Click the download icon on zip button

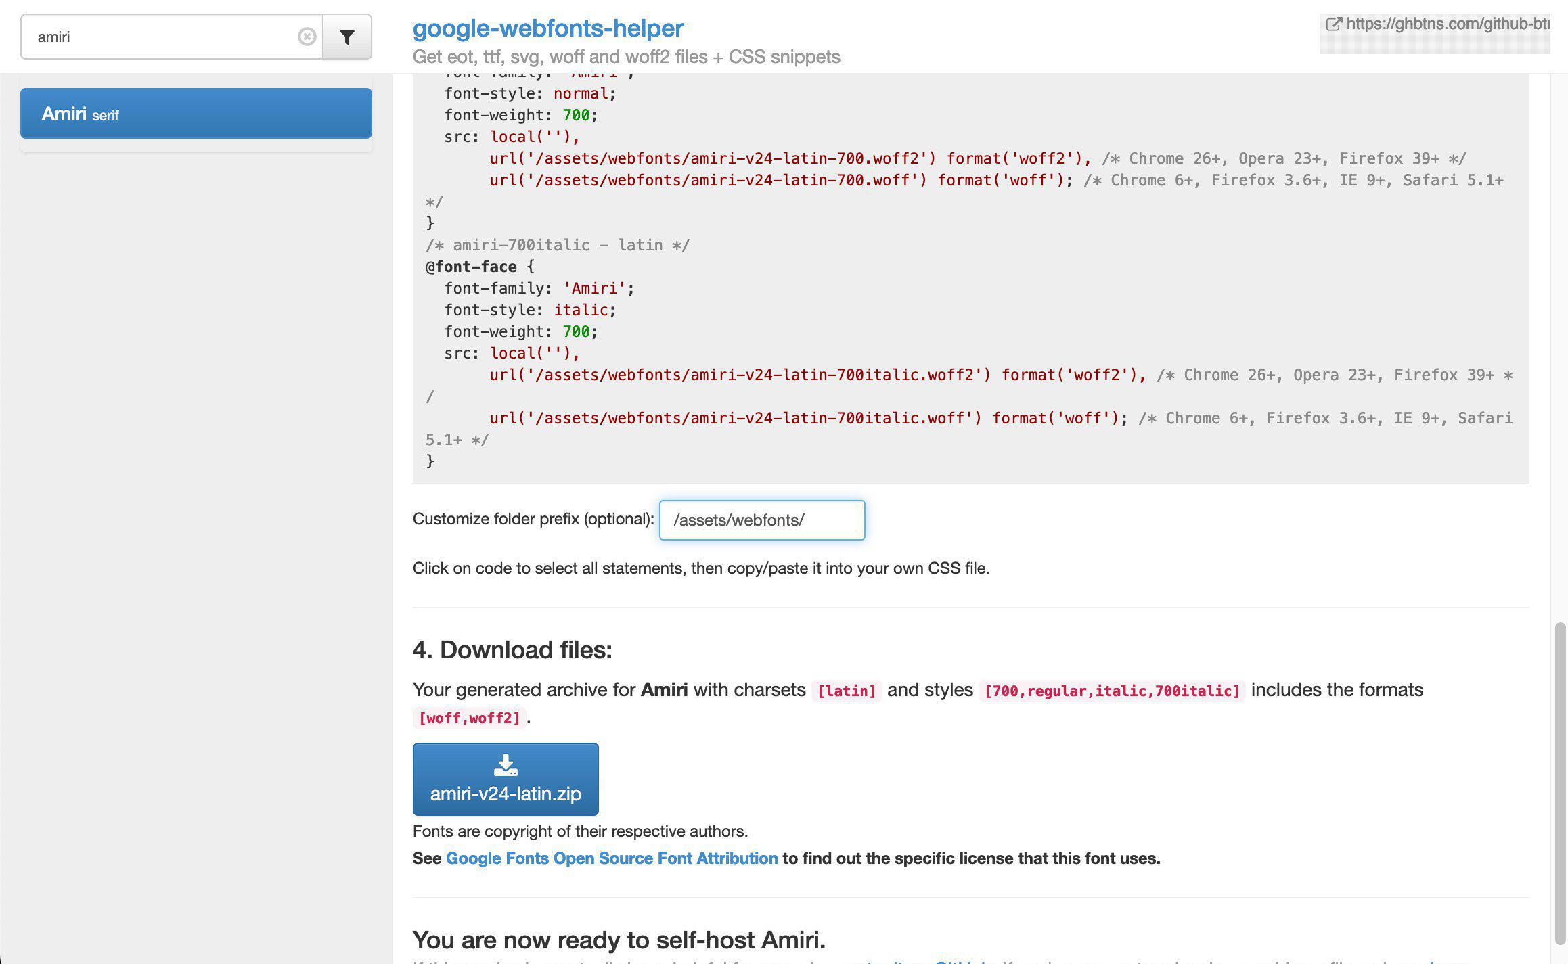click(x=506, y=765)
